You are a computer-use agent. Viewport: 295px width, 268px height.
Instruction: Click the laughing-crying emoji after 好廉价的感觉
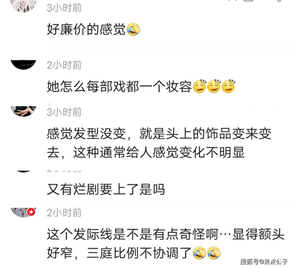pyautogui.click(x=134, y=29)
